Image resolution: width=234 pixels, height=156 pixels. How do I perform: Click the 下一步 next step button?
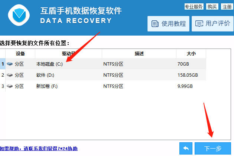[213, 148]
